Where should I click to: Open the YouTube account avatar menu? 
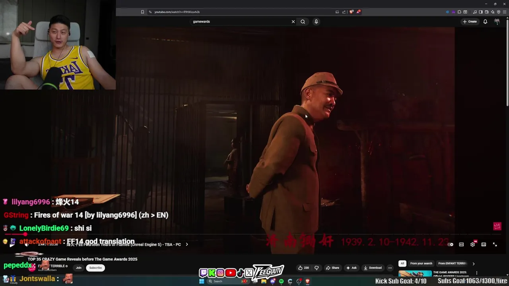click(x=497, y=21)
